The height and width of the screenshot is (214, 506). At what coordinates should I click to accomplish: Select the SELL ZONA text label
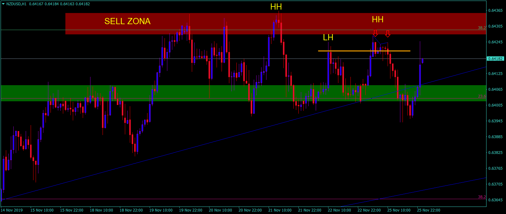tap(127, 21)
